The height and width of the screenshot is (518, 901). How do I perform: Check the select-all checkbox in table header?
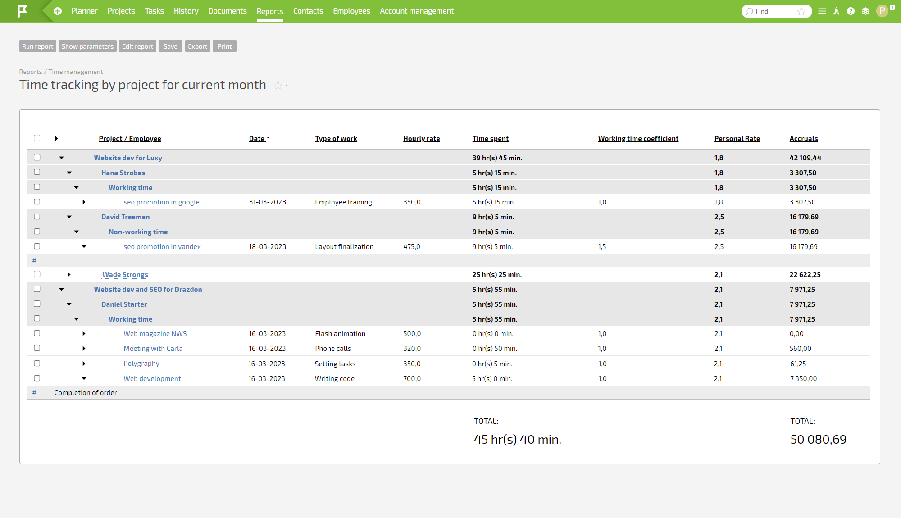37,138
